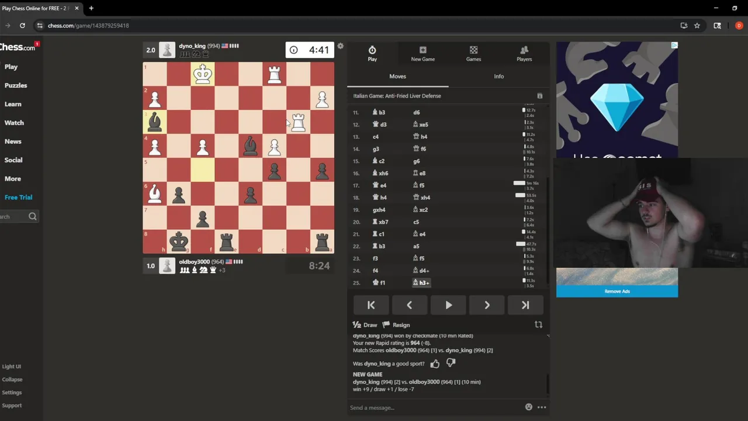
Task: Select move 18 xh4 in move list
Action: tap(421, 198)
